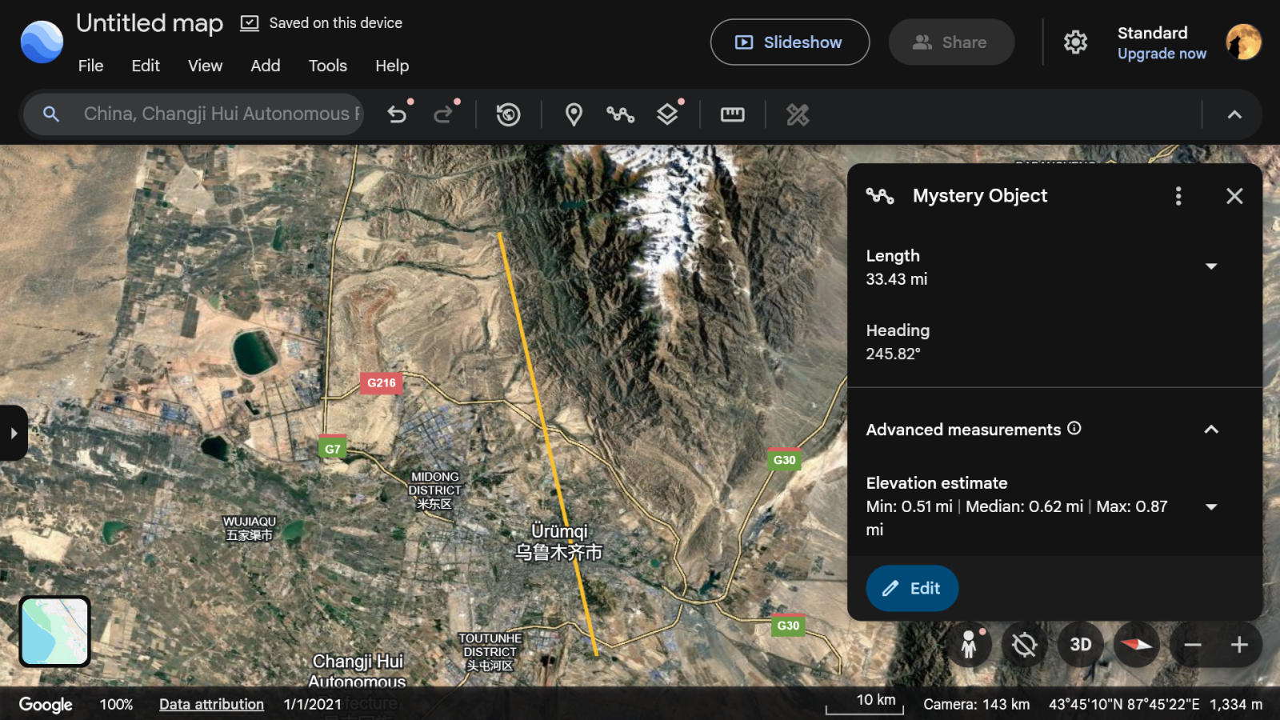
Task: Click the map style thumbnail
Action: tap(54, 631)
